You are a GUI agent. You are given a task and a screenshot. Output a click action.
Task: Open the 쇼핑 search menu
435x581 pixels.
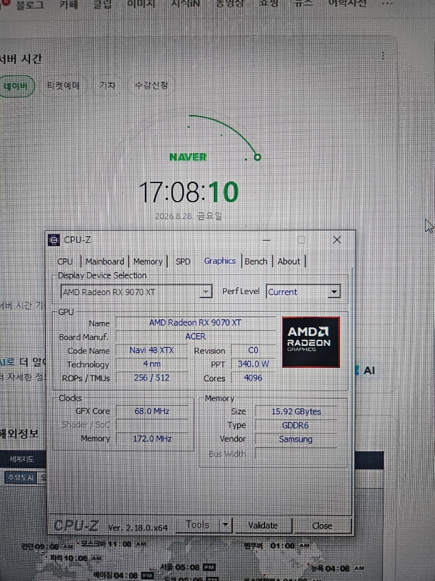(x=269, y=5)
